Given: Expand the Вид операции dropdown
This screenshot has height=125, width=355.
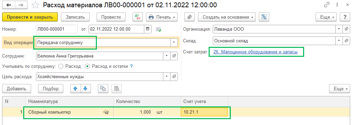Looking at the screenshot, I should point(174,42).
